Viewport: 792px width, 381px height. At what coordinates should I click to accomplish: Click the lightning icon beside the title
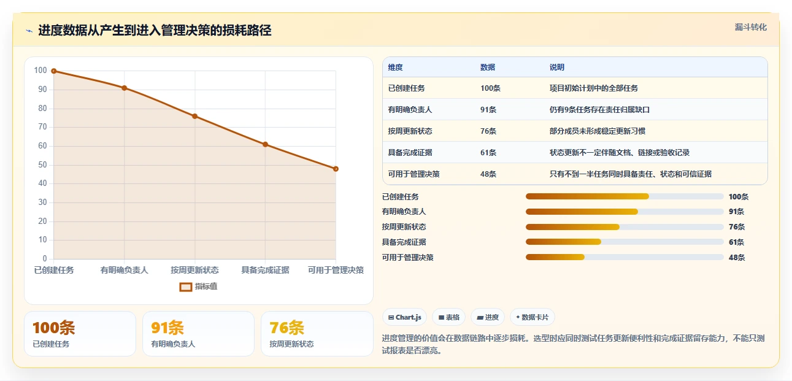pos(29,31)
